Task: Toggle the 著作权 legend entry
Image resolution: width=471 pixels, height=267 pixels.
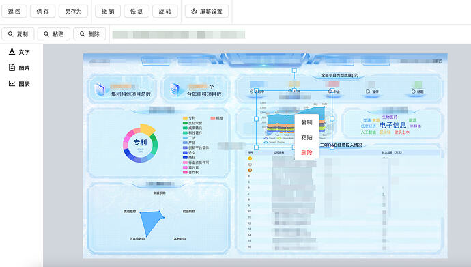Action: tap(190, 172)
